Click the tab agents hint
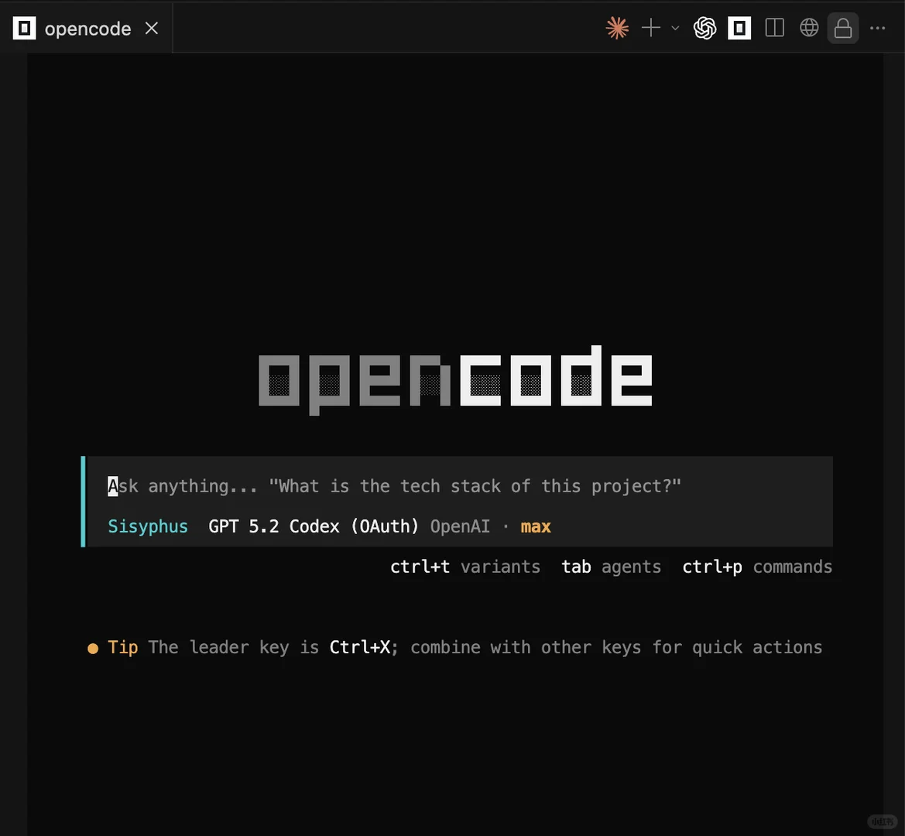Screen dimensions: 905x836 click(612, 567)
